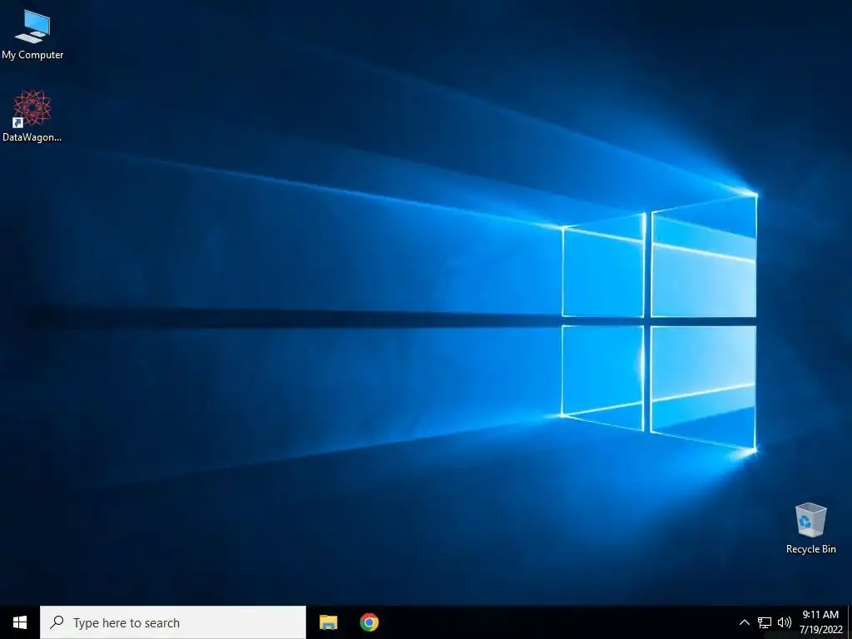The image size is (852, 639).
Task: Show hidden system tray icons
Action: point(745,622)
